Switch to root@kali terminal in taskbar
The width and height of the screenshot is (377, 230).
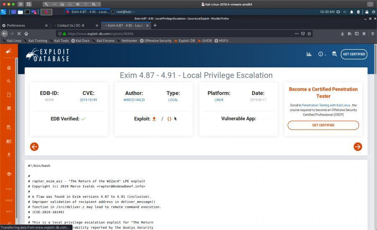coord(123,12)
